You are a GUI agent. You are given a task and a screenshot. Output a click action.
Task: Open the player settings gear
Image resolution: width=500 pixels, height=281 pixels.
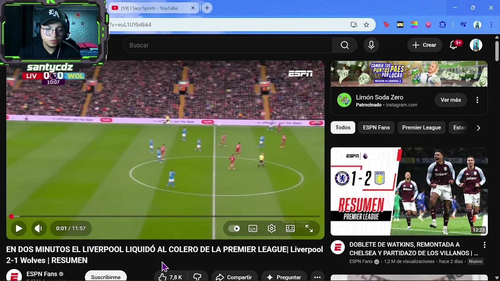271,228
